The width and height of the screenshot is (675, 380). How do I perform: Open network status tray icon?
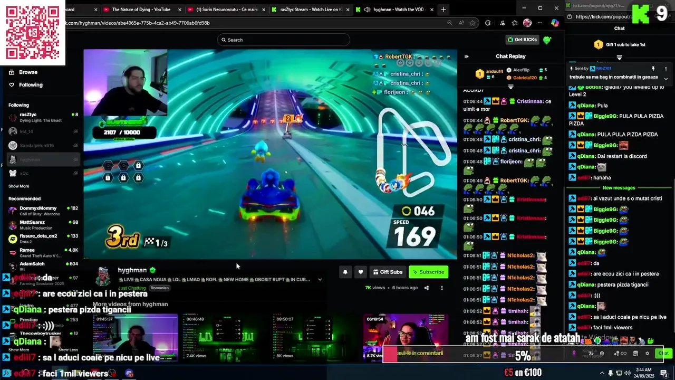(620, 373)
